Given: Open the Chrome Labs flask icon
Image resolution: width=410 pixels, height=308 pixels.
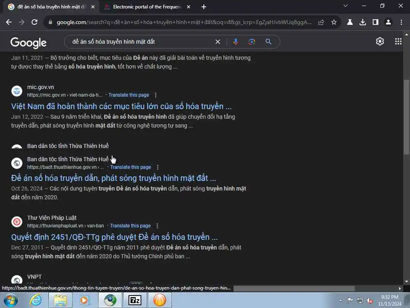Looking at the screenshot, I should [x=350, y=22].
